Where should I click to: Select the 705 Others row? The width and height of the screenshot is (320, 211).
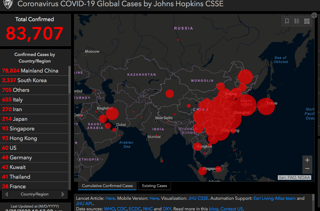click(x=34, y=90)
